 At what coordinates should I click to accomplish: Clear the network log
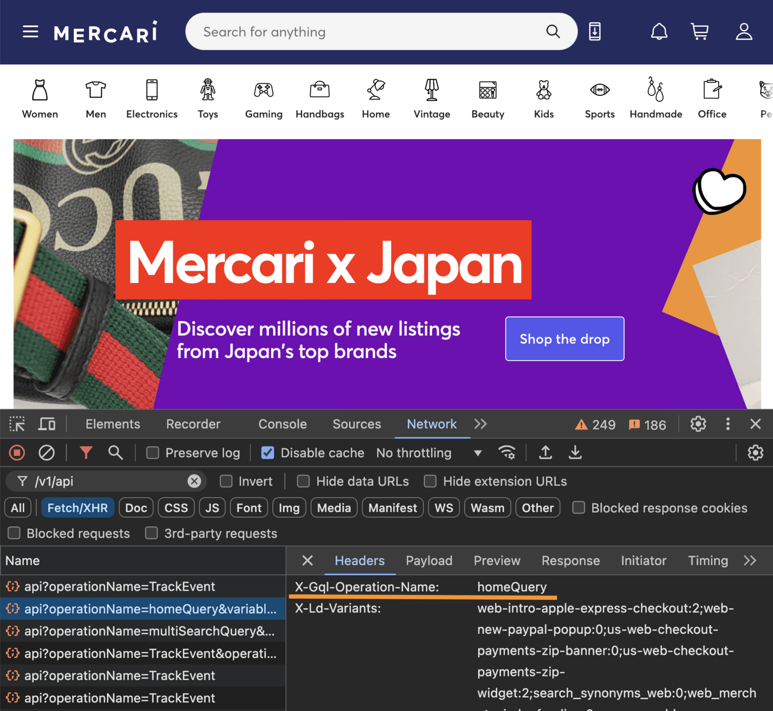[x=46, y=452]
